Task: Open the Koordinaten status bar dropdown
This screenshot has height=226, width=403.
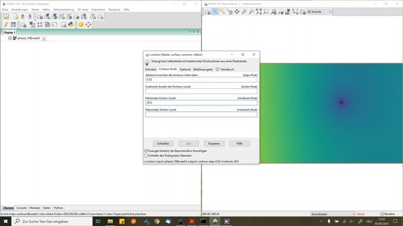Action: (x=333, y=214)
